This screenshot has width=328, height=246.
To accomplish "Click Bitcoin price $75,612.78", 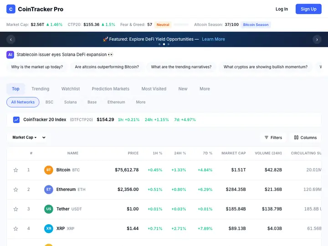I will [127, 170].
